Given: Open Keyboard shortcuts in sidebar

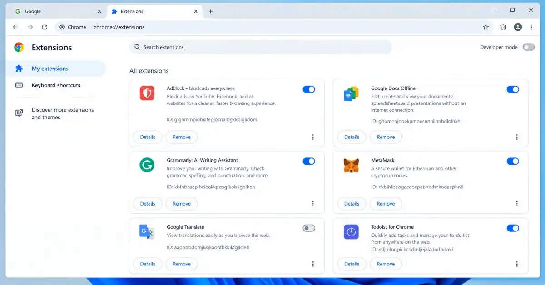Looking at the screenshot, I should point(56,85).
